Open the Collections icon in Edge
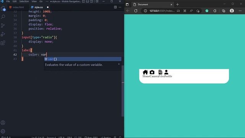The height and width of the screenshot is (138, 245). pyautogui.click(x=224, y=11)
